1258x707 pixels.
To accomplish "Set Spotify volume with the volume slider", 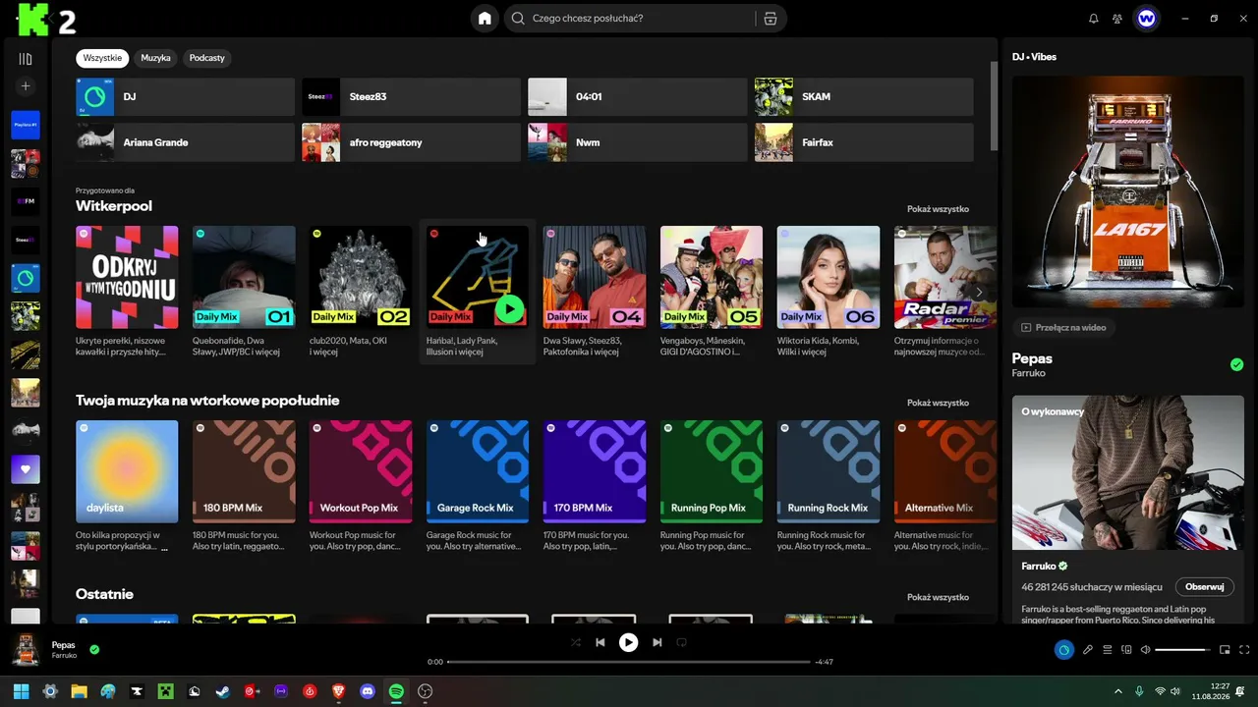I will [1182, 649].
